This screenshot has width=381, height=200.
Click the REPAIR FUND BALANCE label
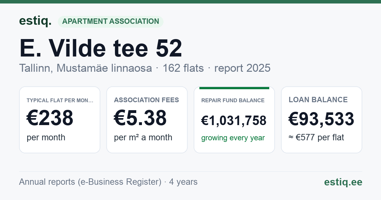[233, 100]
